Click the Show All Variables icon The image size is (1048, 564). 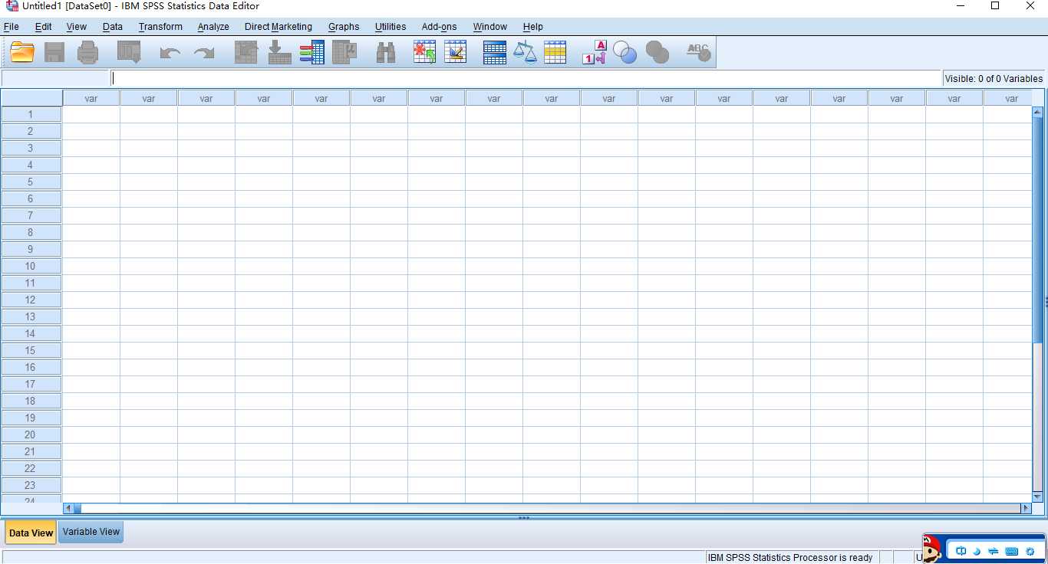click(657, 52)
